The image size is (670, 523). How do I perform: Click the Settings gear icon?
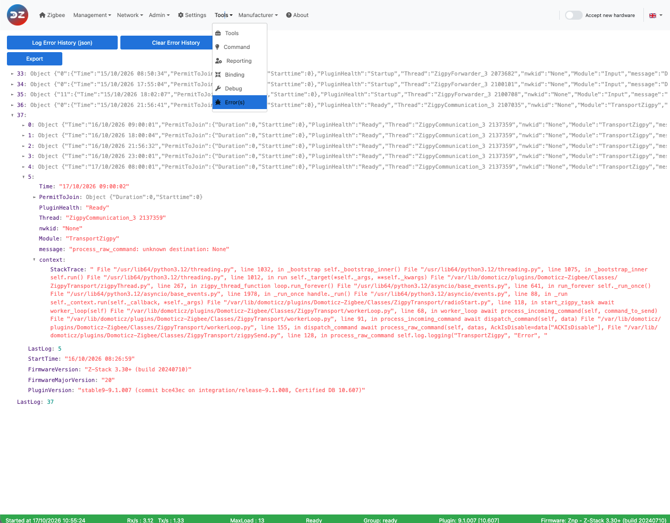click(181, 15)
